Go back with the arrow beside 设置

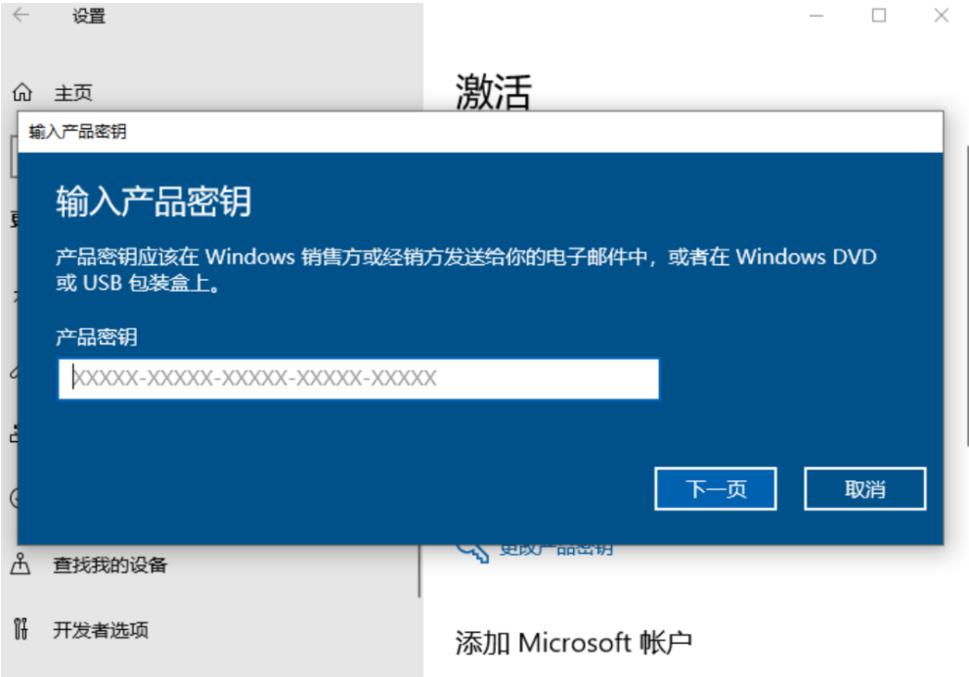tap(21, 15)
